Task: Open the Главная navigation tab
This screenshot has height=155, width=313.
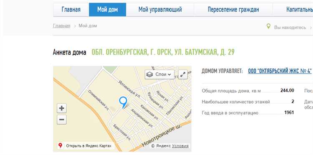Action: [71, 10]
